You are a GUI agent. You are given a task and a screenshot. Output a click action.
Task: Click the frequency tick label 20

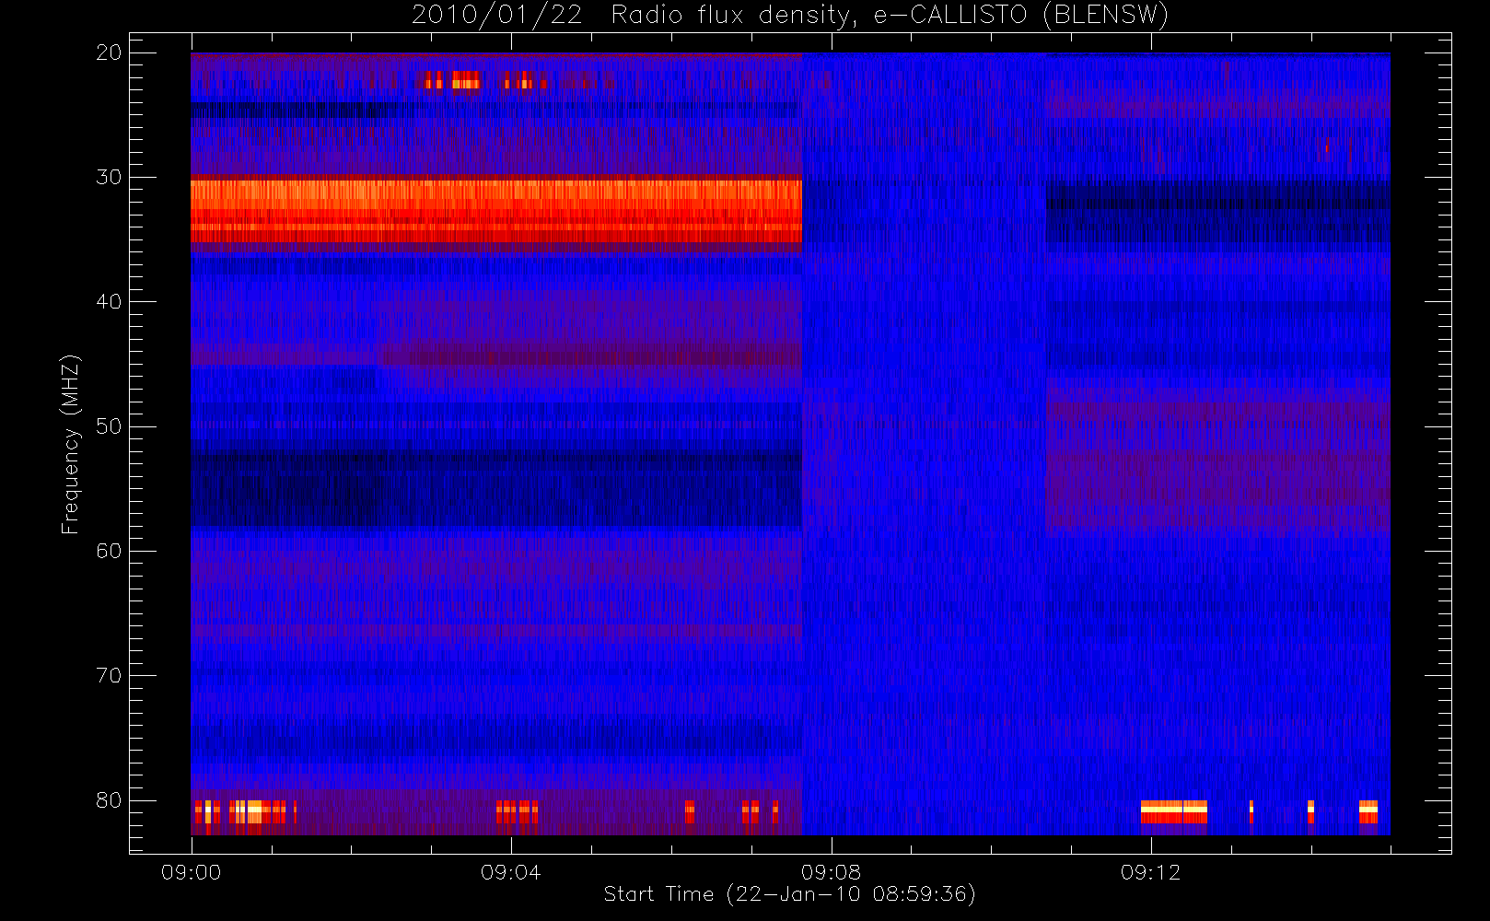(109, 52)
